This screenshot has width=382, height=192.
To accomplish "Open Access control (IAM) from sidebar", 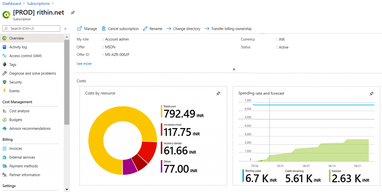I will point(25,56).
